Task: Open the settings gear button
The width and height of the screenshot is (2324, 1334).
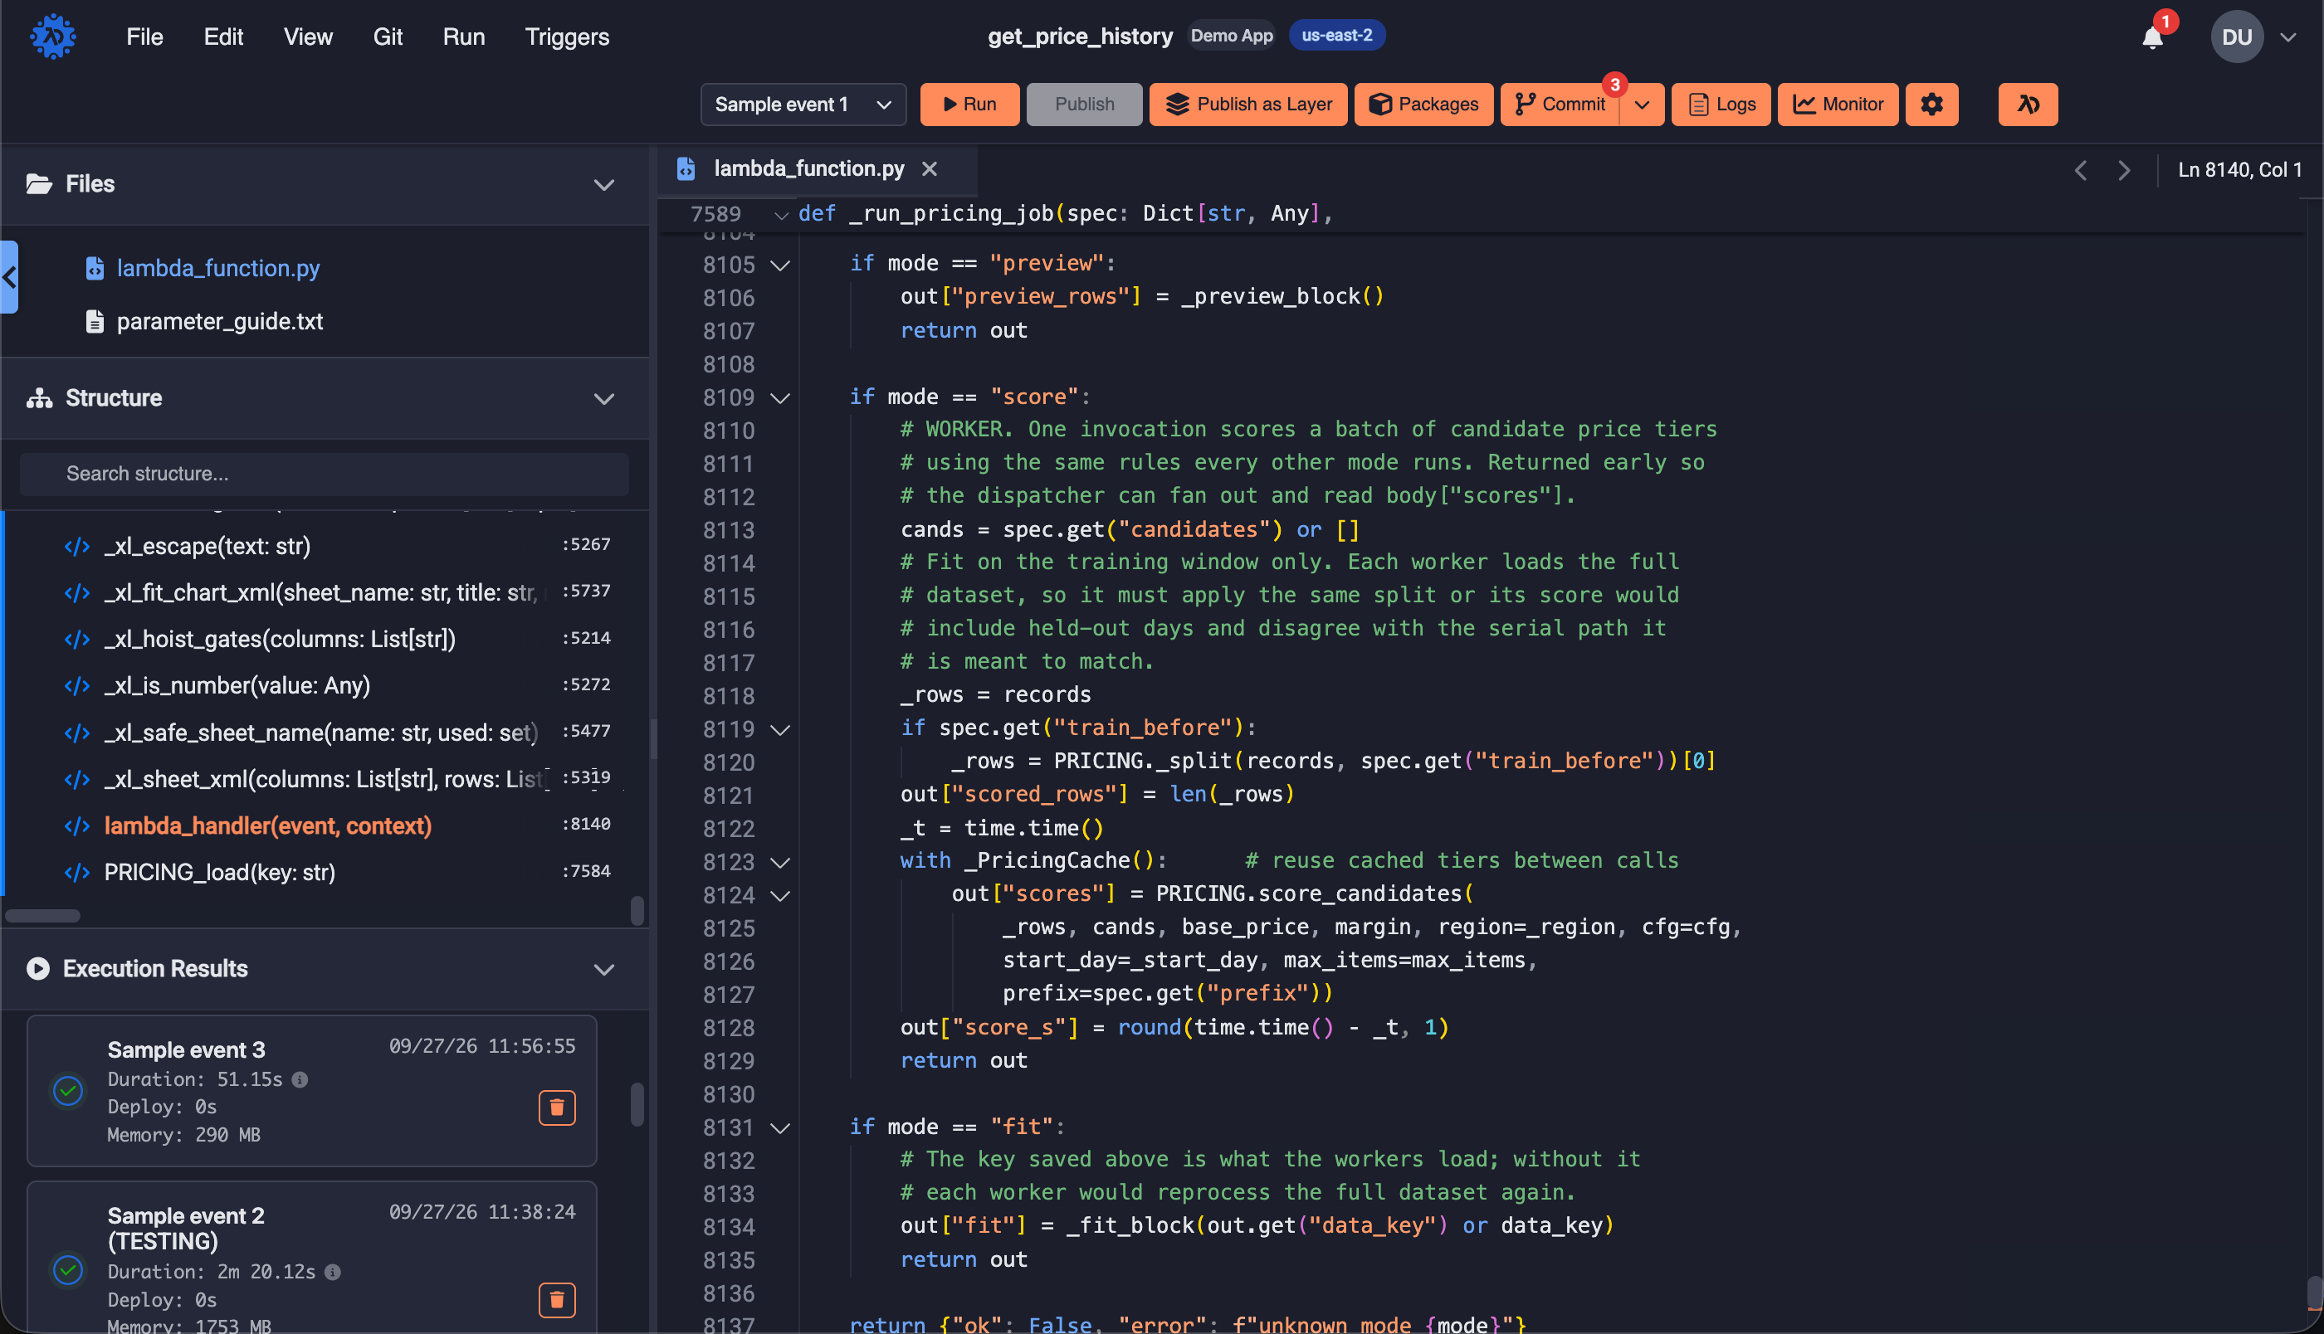Action: point(1931,105)
